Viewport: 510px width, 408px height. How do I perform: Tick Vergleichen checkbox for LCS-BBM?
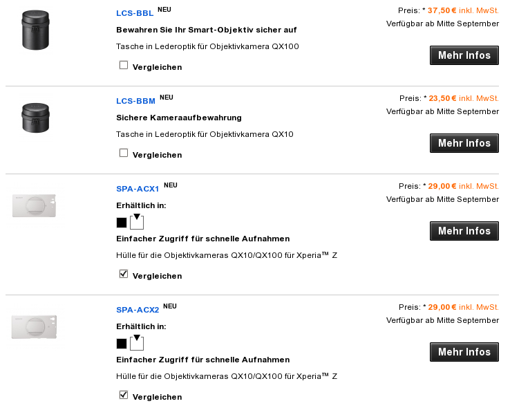(x=124, y=153)
